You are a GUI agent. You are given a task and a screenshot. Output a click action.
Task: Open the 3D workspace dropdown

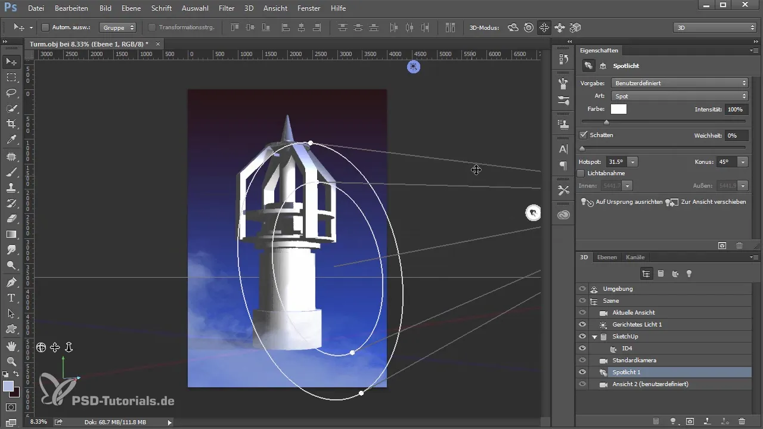[715, 27]
